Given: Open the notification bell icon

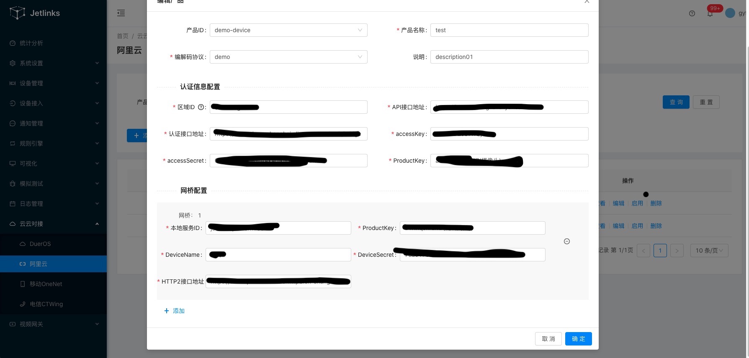Looking at the screenshot, I should pyautogui.click(x=710, y=14).
